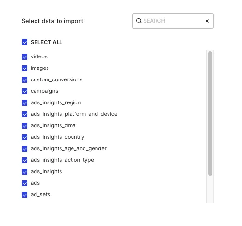Toggle the ads_insights checkbox
Image resolution: width=242 pixels, height=226 pixels.
click(x=24, y=171)
